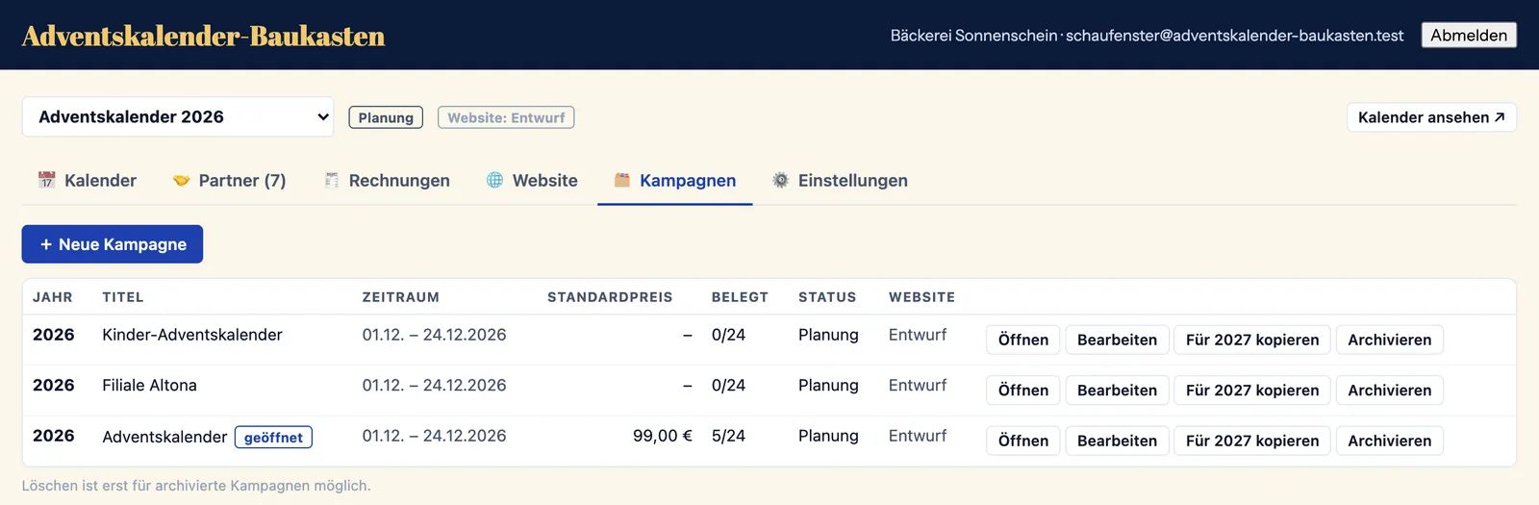Click the Abmelden button

pos(1469,36)
